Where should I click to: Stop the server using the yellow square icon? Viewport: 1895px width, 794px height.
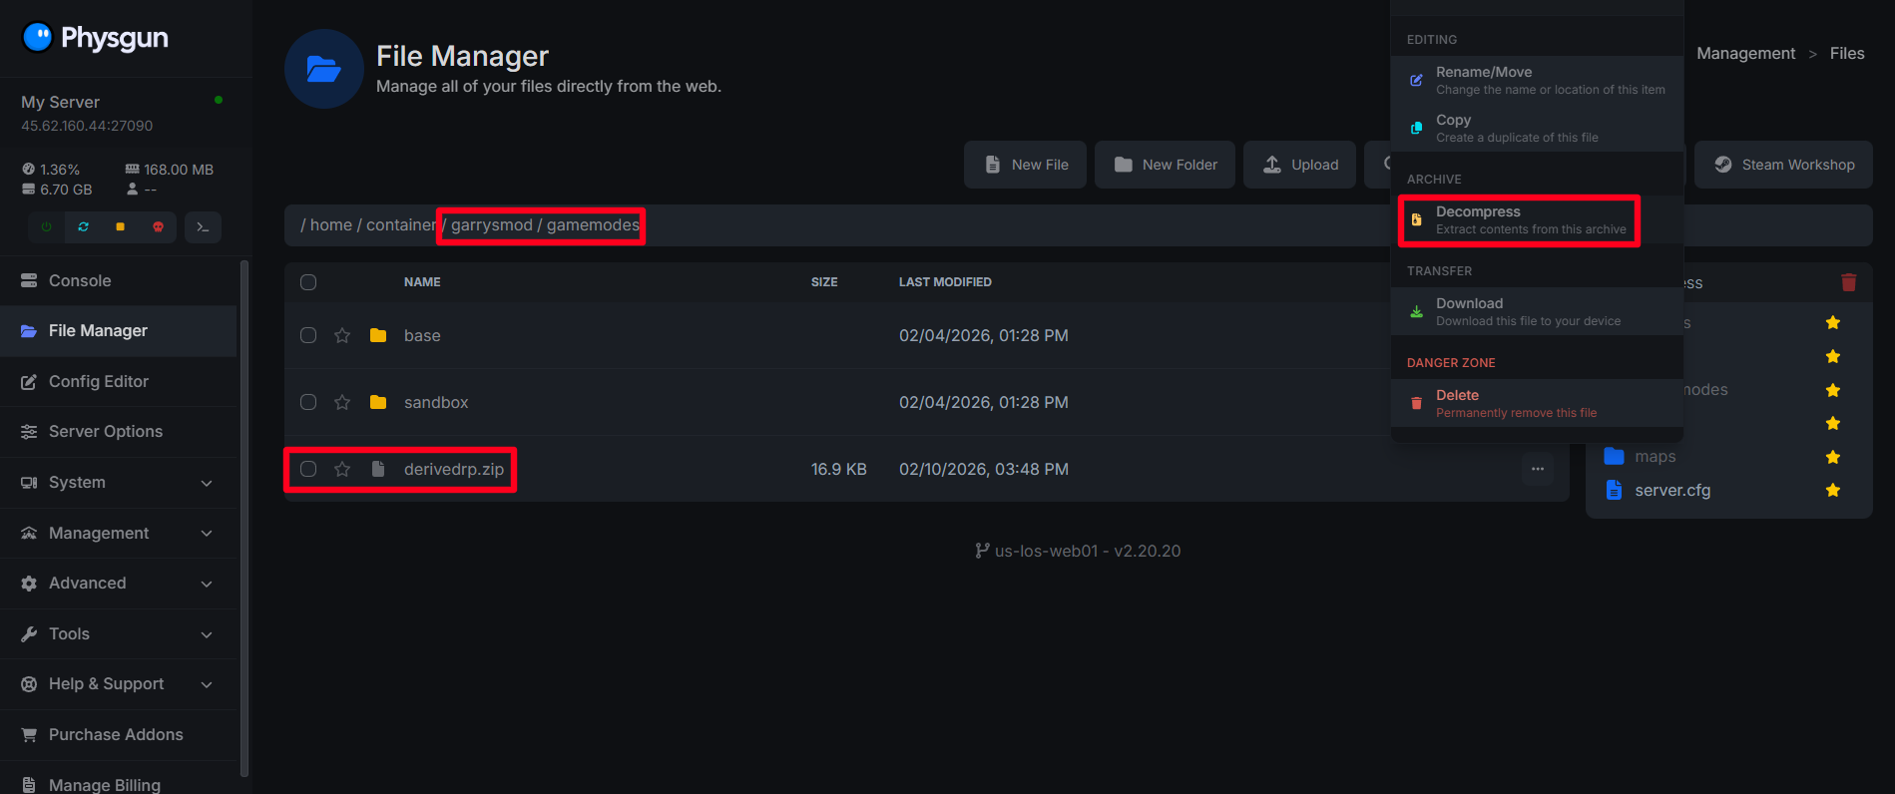[120, 227]
